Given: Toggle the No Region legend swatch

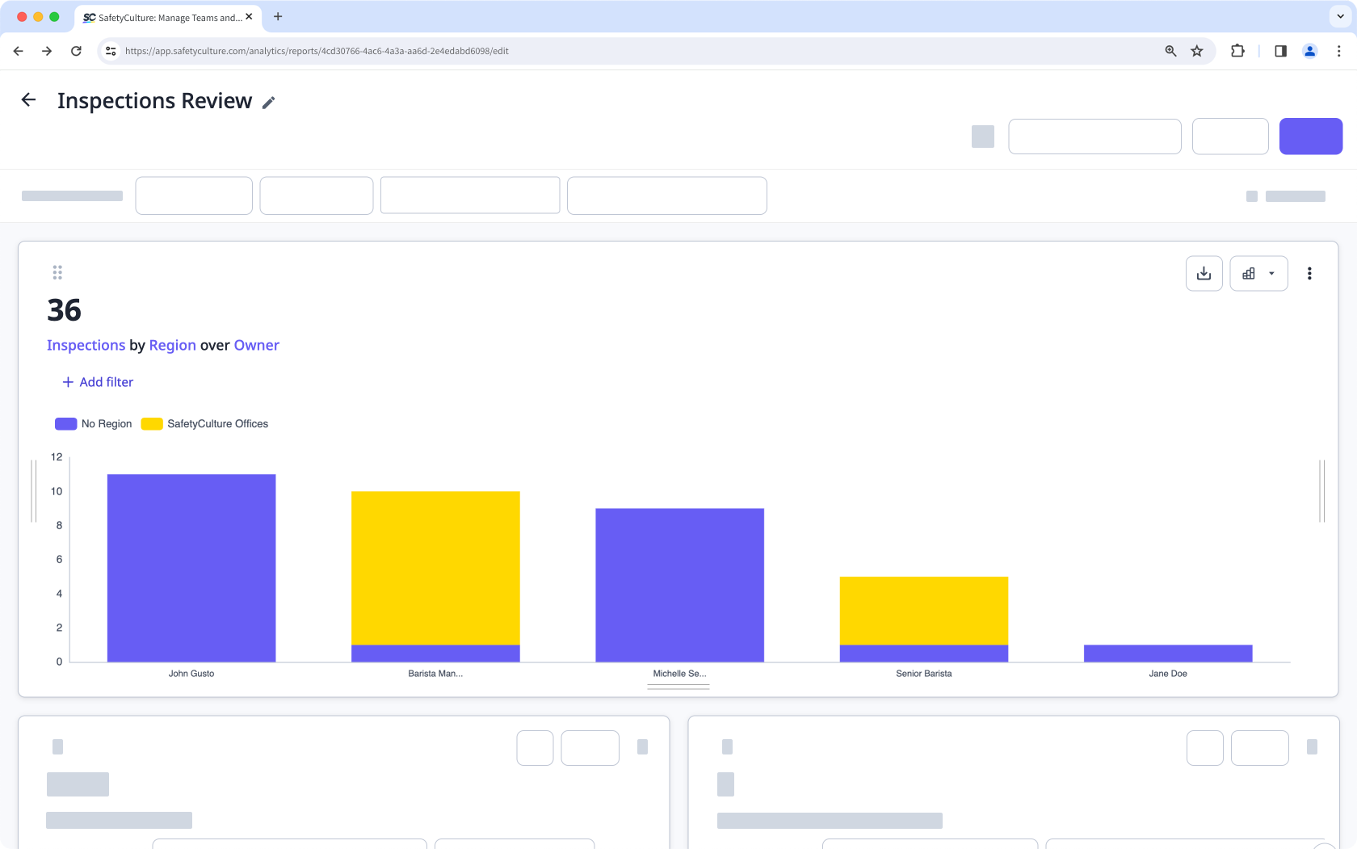Looking at the screenshot, I should point(65,424).
